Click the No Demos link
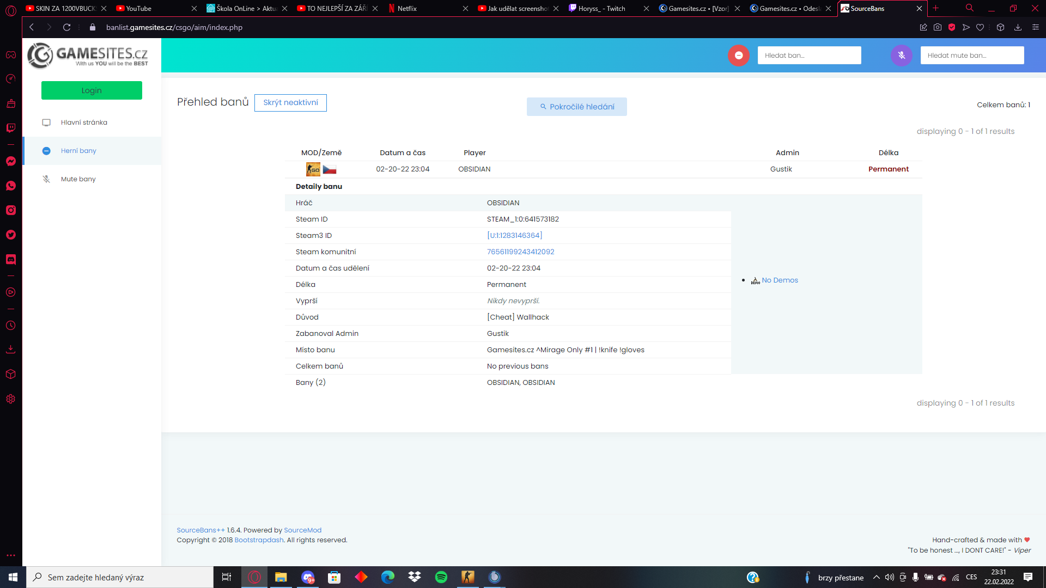Image resolution: width=1046 pixels, height=588 pixels. click(x=779, y=280)
